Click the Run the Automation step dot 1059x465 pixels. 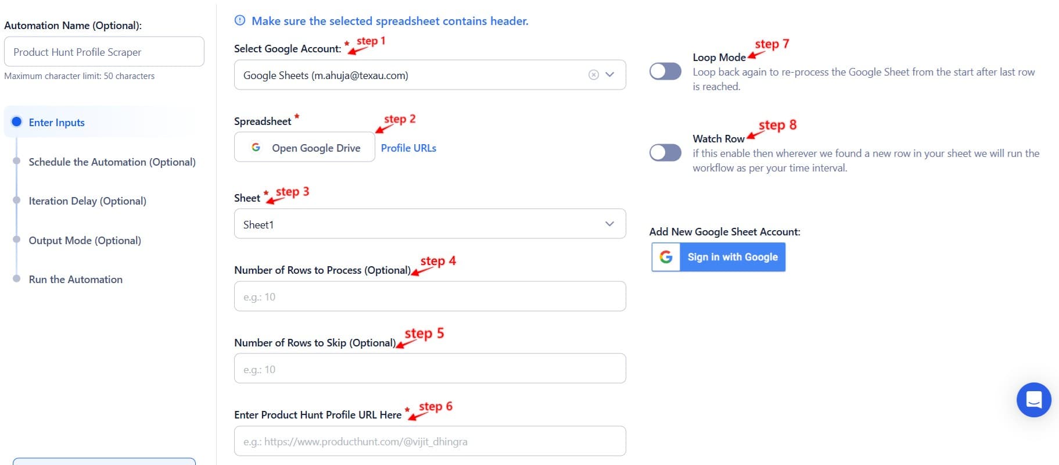click(16, 279)
